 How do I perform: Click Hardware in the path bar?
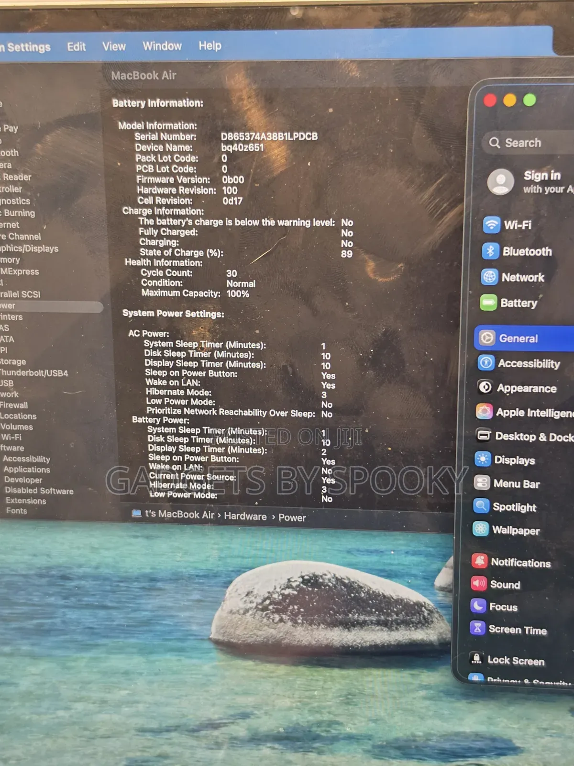(245, 516)
